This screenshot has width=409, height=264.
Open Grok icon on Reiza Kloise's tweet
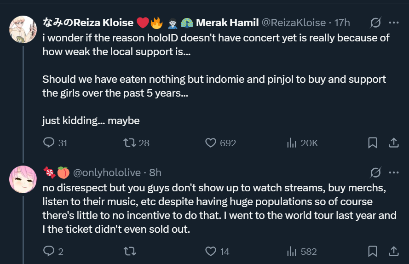[x=375, y=23]
